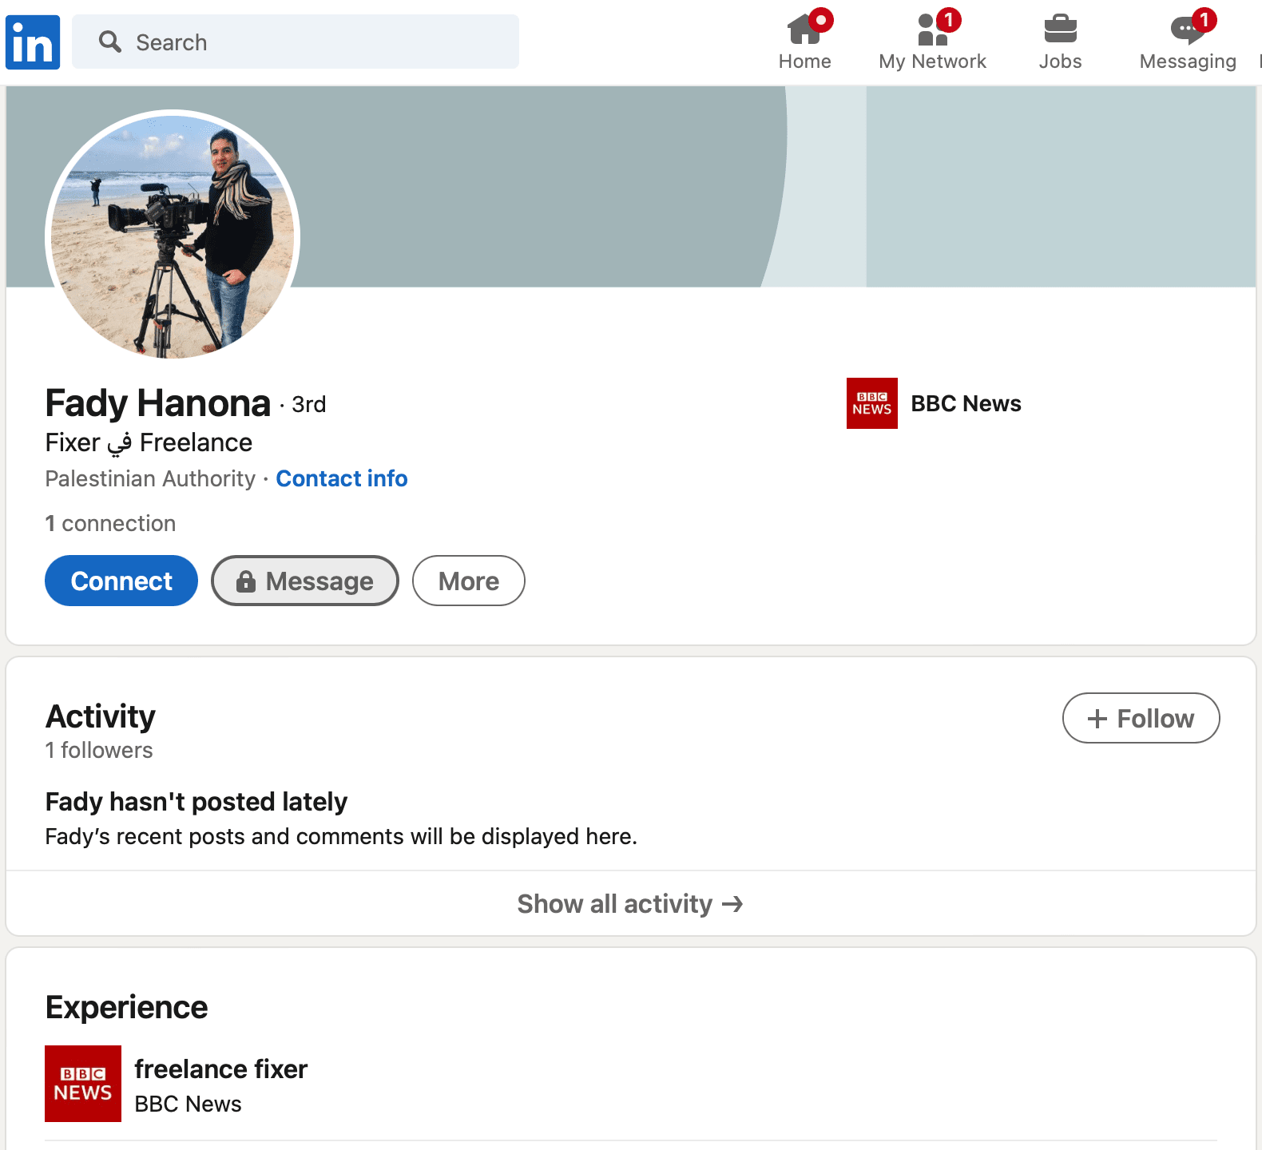The image size is (1262, 1150).
Task: Open the Home feed icon
Action: pos(805,29)
